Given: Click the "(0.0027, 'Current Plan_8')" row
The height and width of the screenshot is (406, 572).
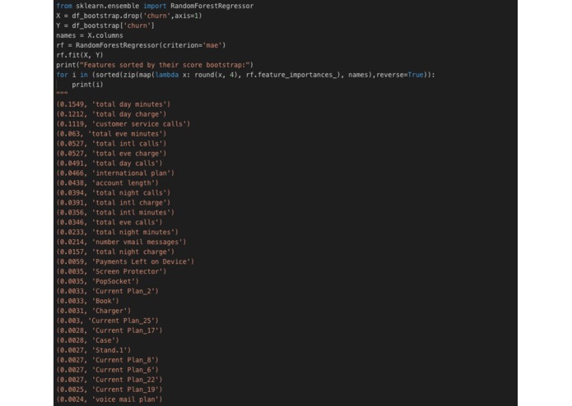Looking at the screenshot, I should [107, 360].
